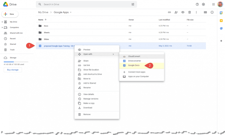Expand My Drive tree in sidebar

coord(2,22)
